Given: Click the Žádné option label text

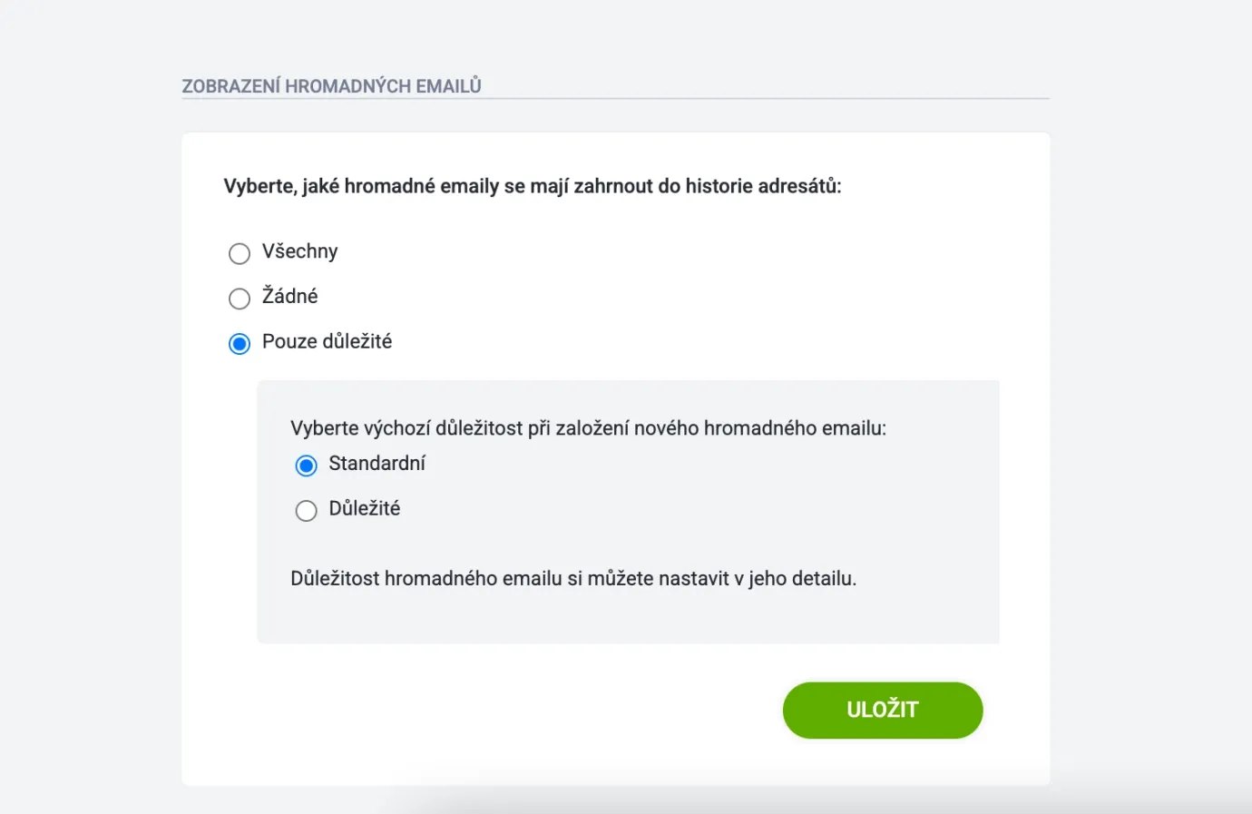Looking at the screenshot, I should tap(289, 297).
